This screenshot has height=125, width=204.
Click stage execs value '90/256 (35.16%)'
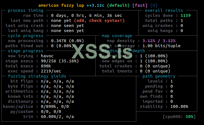tap(60, 61)
